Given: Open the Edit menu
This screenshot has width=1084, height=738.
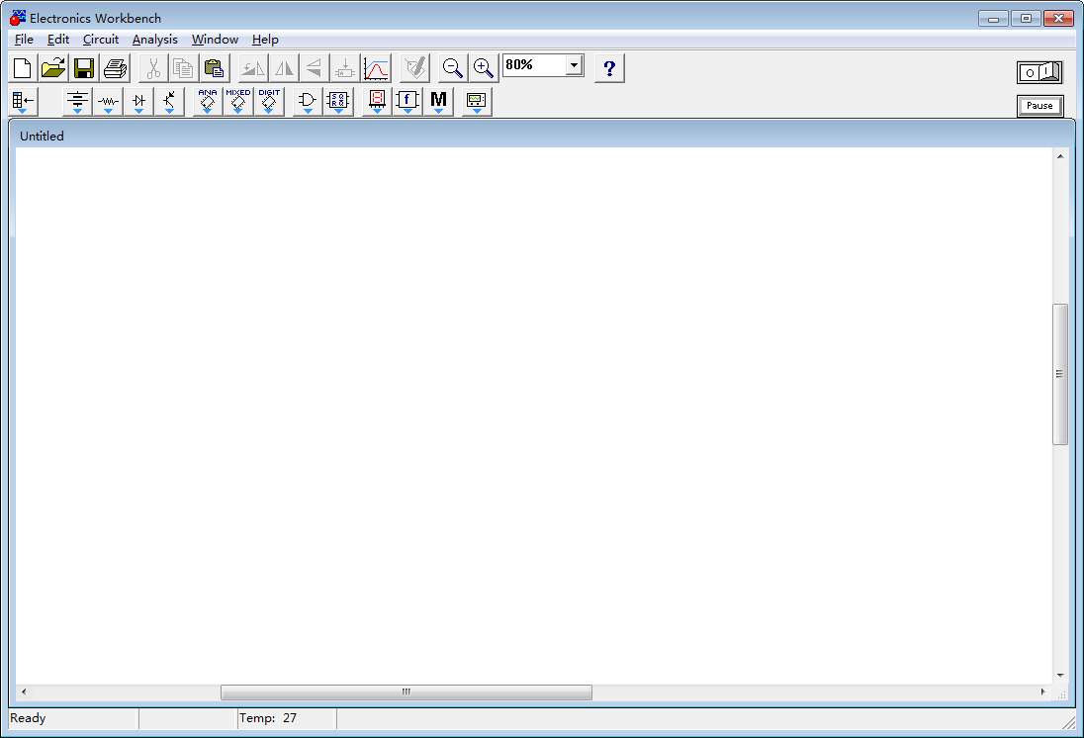Looking at the screenshot, I should pos(58,40).
